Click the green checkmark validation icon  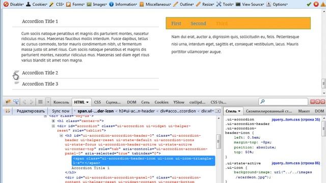click(x=309, y=4)
